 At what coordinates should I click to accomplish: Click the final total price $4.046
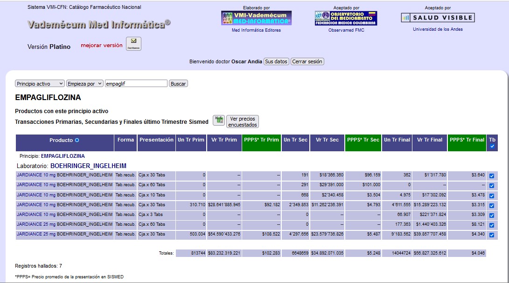pos(478,253)
